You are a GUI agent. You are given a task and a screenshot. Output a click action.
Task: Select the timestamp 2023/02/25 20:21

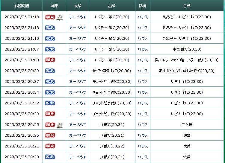coord(22,146)
